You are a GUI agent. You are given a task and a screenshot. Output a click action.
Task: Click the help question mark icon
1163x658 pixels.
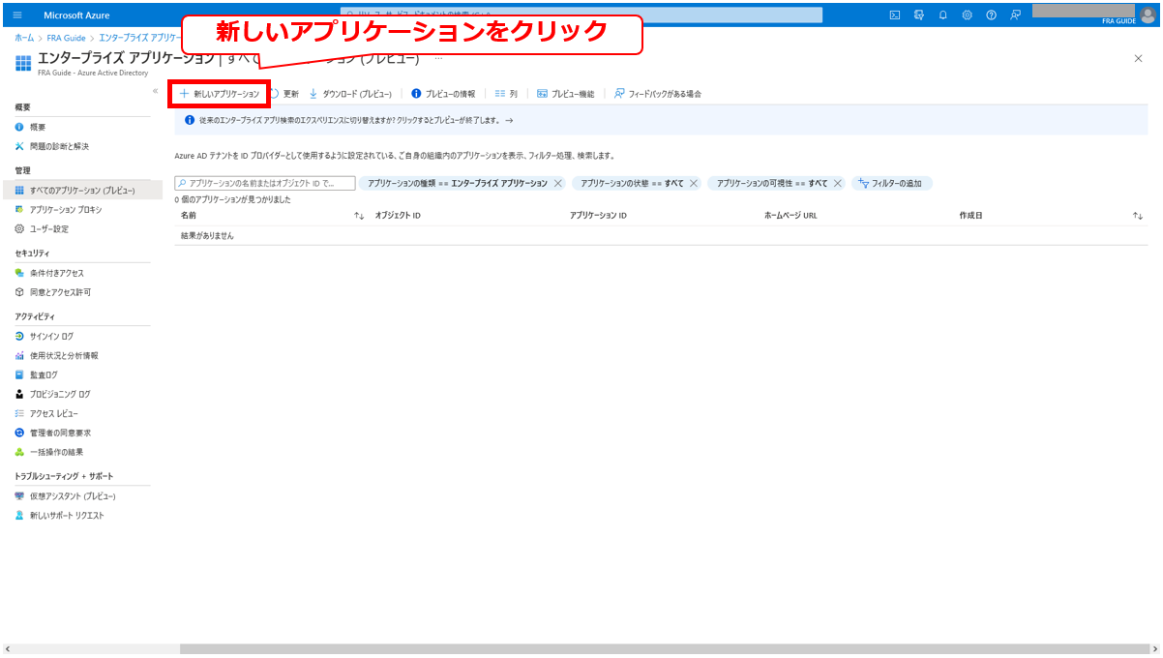point(991,15)
